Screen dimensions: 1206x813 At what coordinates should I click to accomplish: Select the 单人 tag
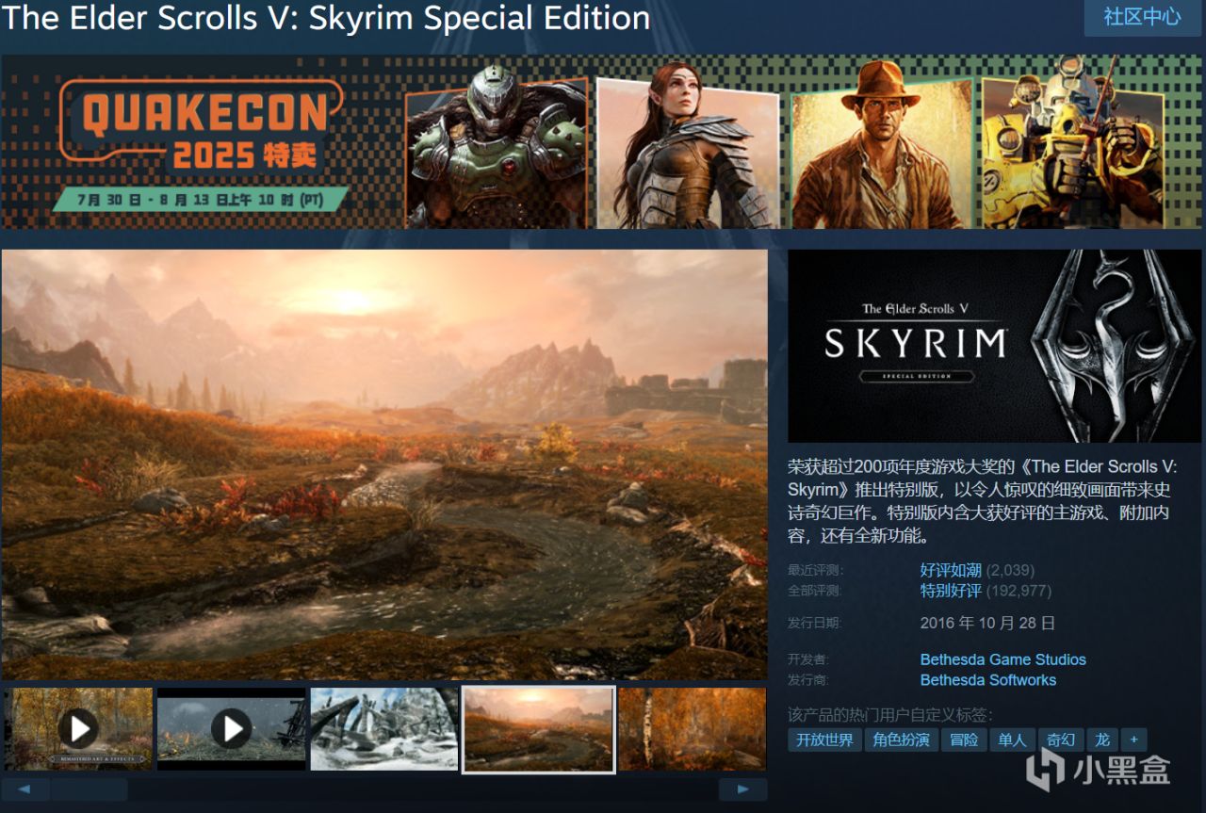click(x=1013, y=740)
